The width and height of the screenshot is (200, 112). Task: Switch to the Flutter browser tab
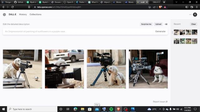(x=81, y=2)
